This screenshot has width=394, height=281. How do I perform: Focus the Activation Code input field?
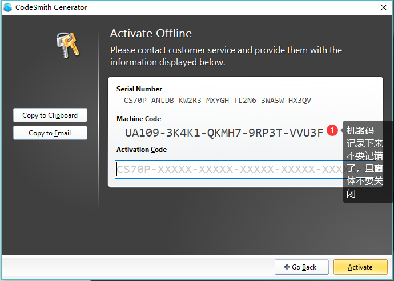pyautogui.click(x=245, y=170)
